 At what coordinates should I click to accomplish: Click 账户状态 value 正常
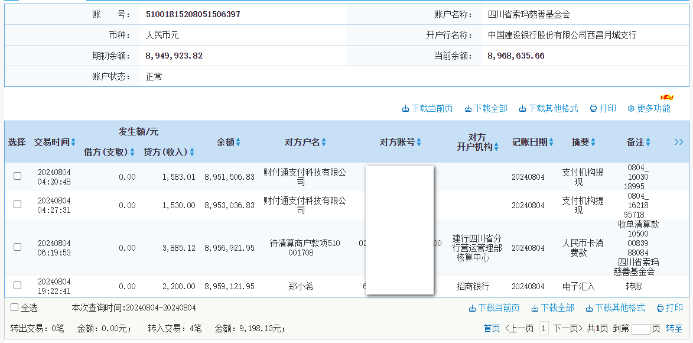coord(154,76)
